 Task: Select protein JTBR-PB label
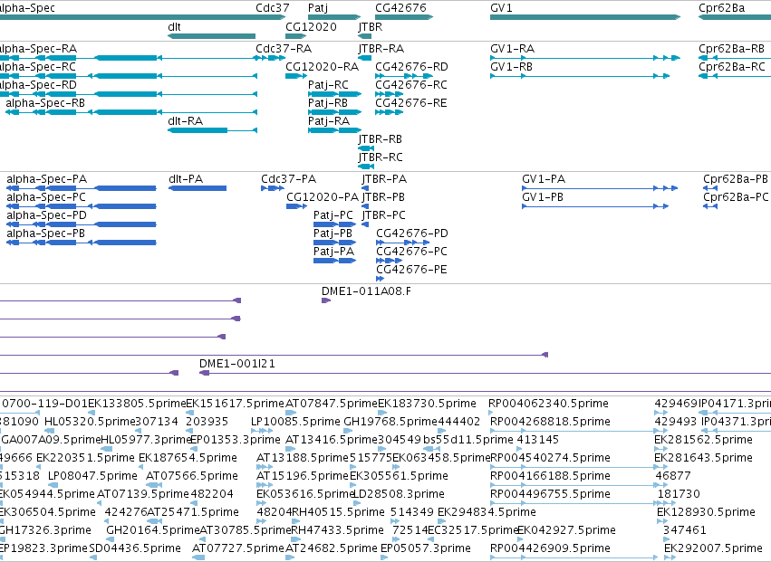click(383, 197)
